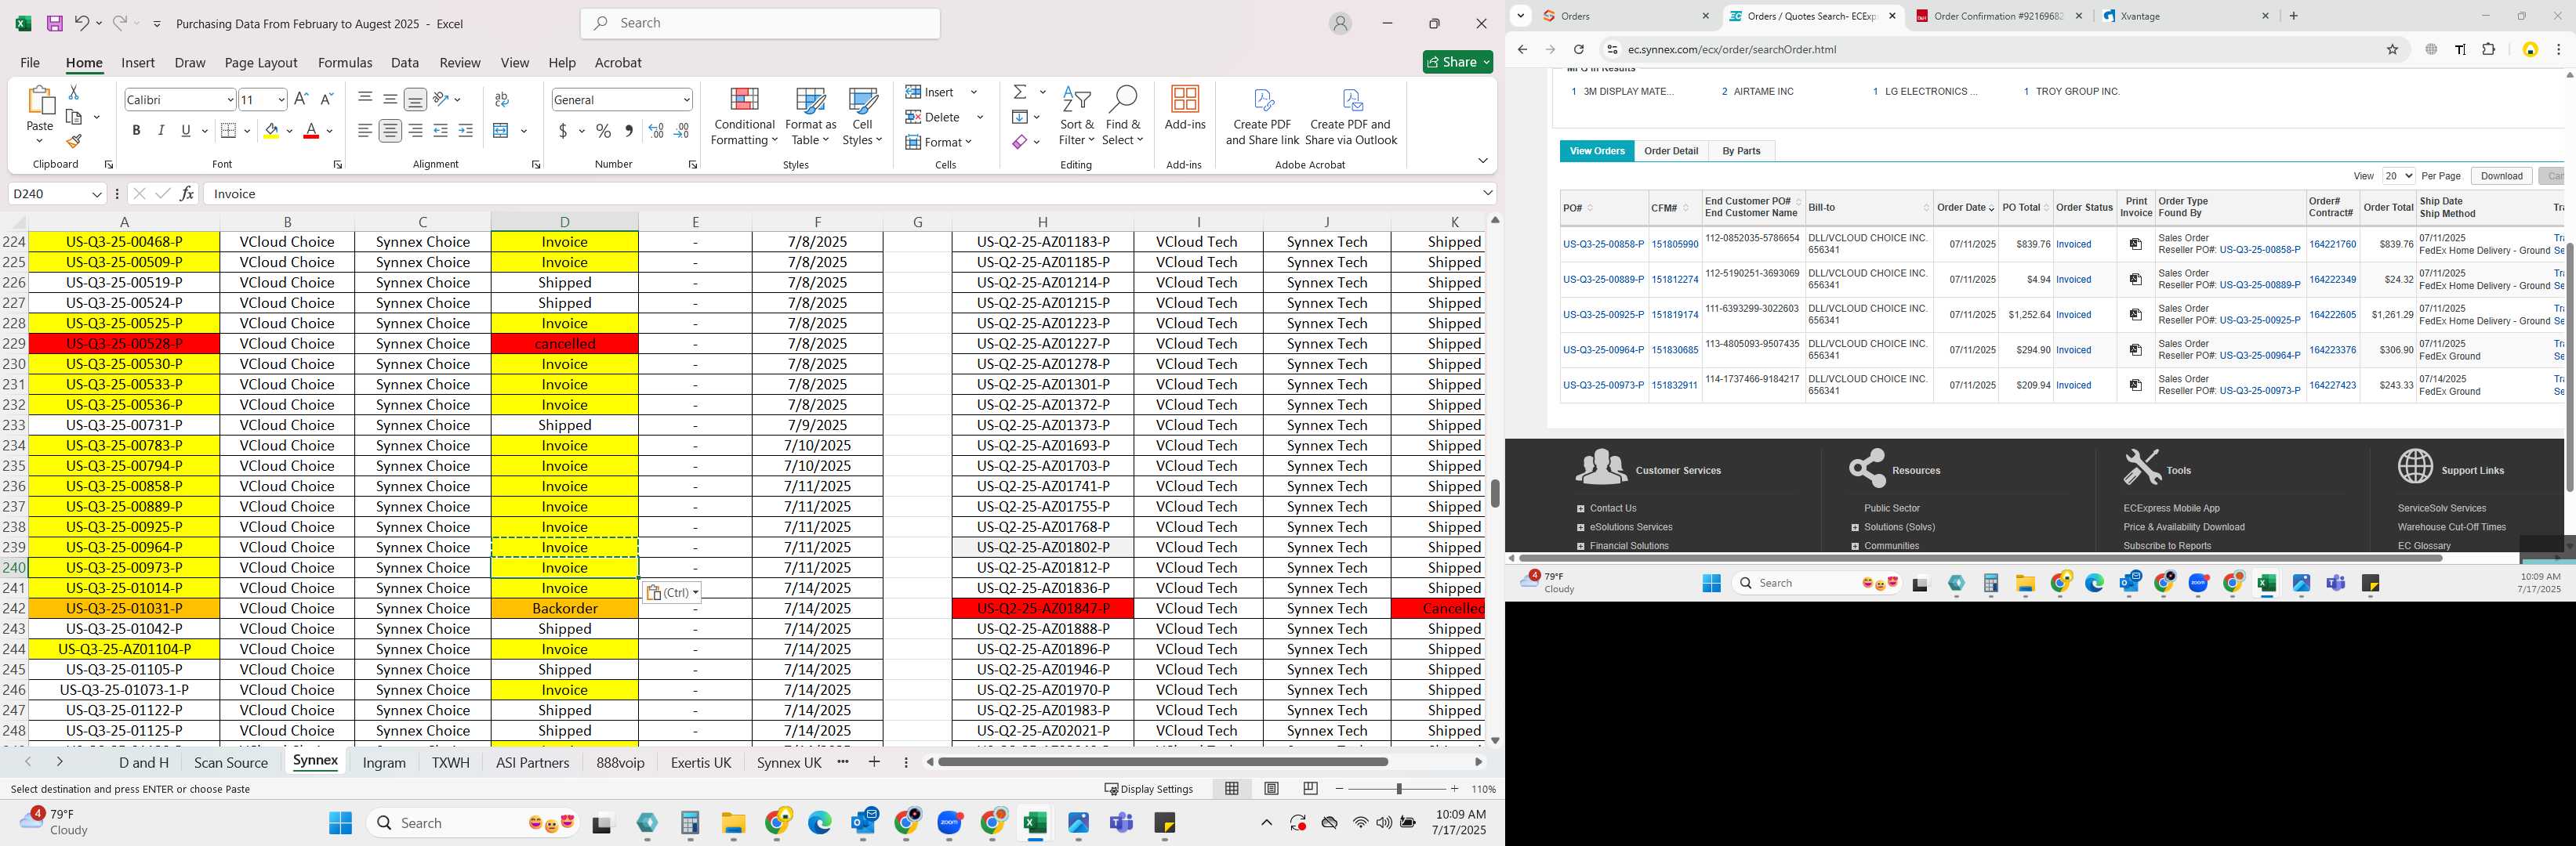2576x846 pixels.
Task: Toggle Middle Align in the ribbon
Action: click(390, 99)
